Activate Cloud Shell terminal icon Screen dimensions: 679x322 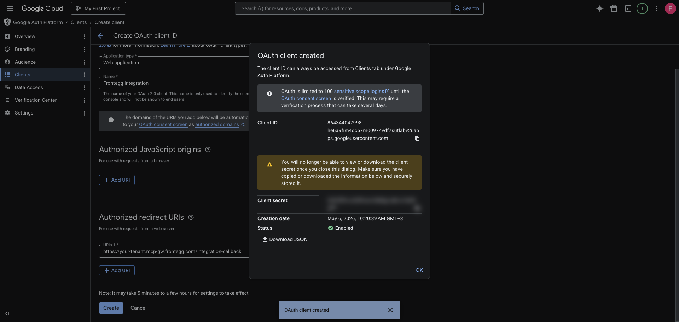(628, 8)
